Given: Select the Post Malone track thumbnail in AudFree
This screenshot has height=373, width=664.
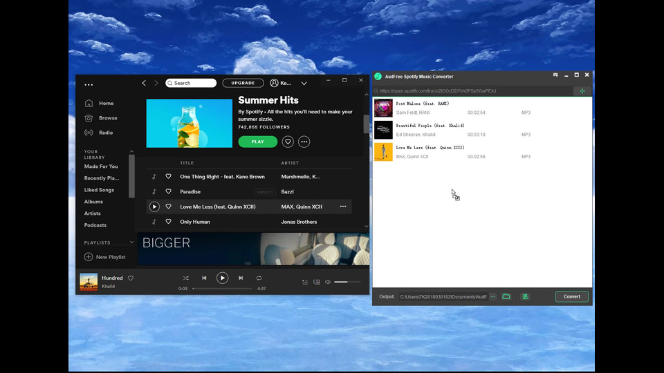Looking at the screenshot, I should [383, 108].
